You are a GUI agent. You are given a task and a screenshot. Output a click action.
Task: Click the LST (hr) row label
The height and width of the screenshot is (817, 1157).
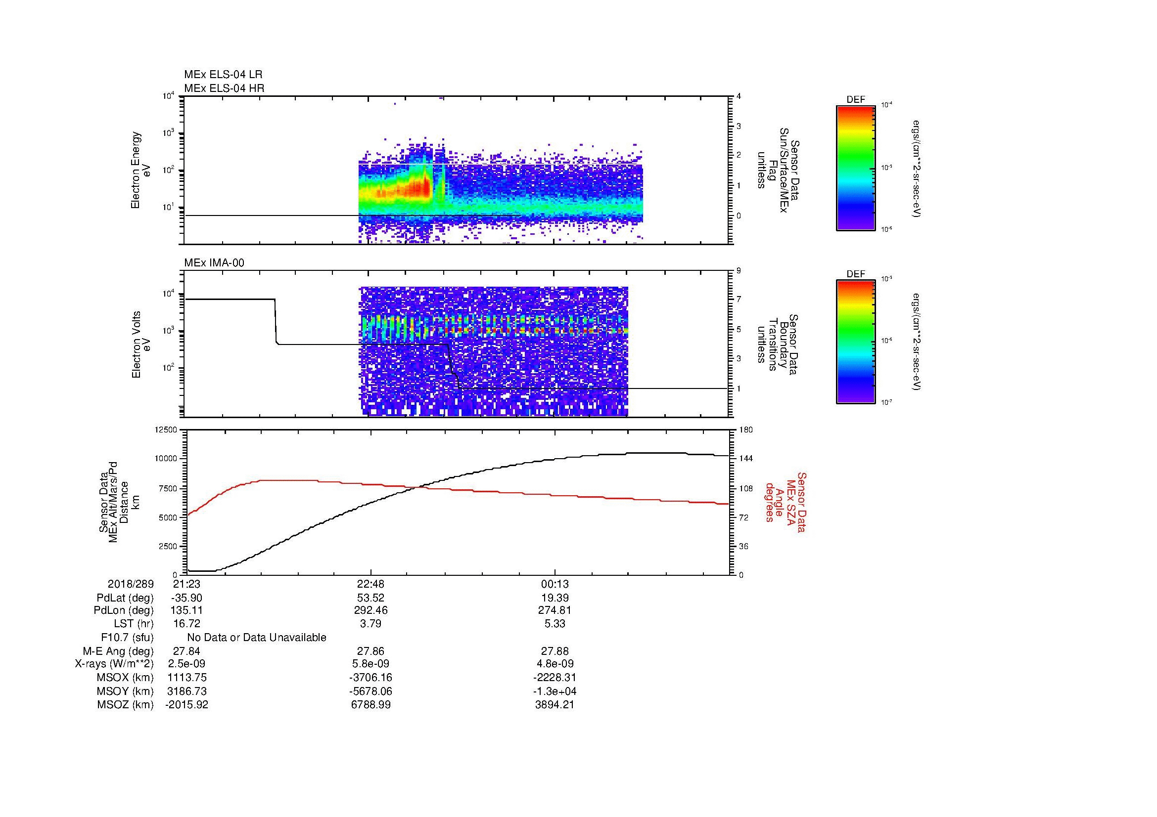pyautogui.click(x=134, y=624)
